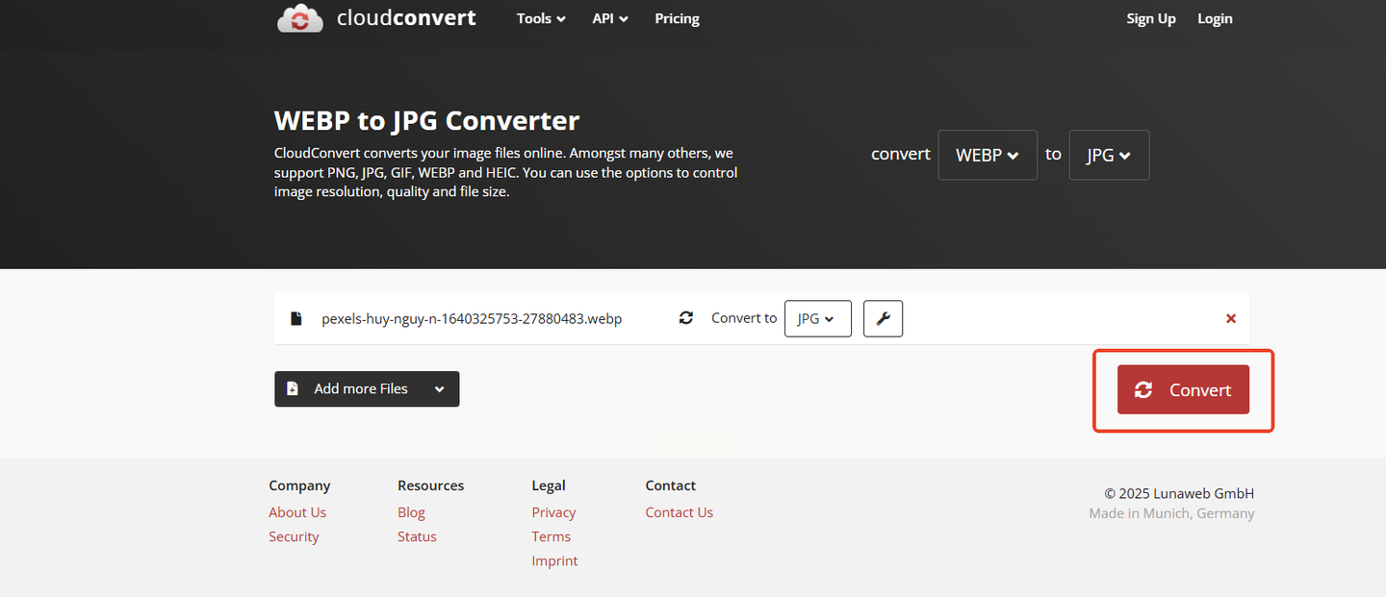Open the WEBP source format dropdown
This screenshot has width=1386, height=597.
(x=988, y=155)
